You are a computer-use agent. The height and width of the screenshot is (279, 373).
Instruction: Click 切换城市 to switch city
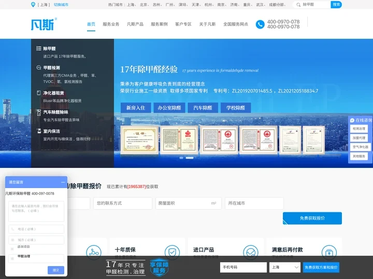pyautogui.click(x=61, y=5)
